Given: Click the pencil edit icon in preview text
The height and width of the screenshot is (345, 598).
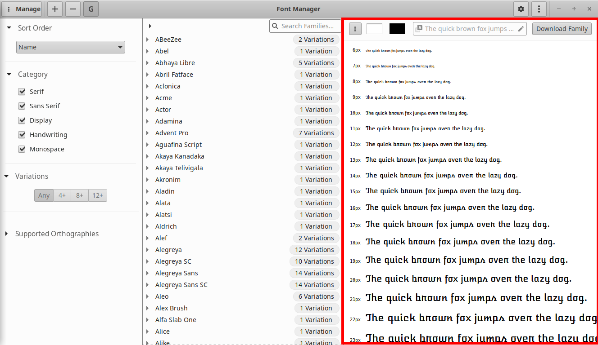Looking at the screenshot, I should point(521,29).
